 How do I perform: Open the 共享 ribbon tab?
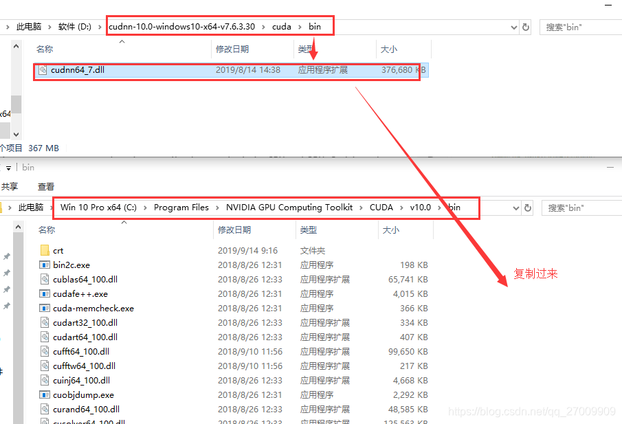(10, 186)
